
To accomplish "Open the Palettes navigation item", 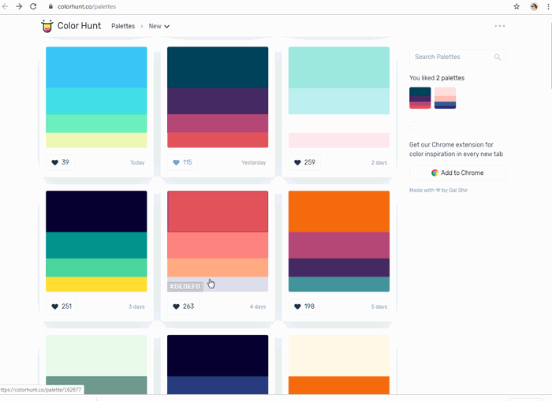I will [x=122, y=26].
